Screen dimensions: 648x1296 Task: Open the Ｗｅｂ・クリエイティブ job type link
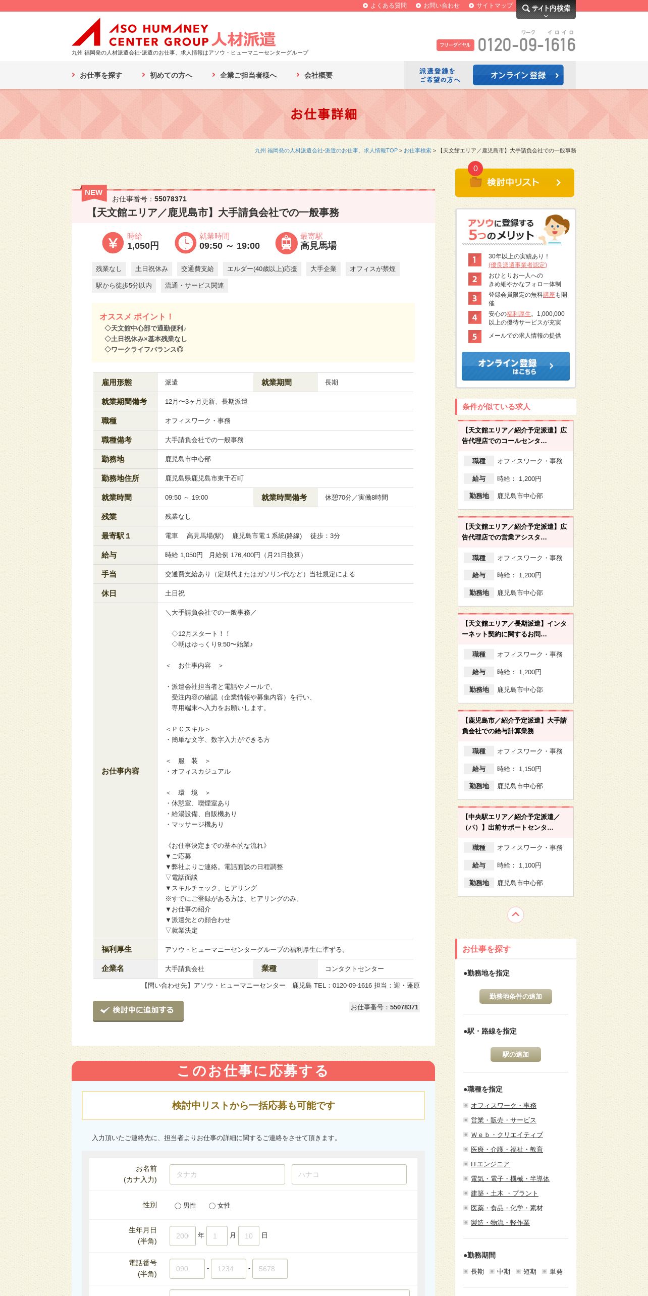507,1135
